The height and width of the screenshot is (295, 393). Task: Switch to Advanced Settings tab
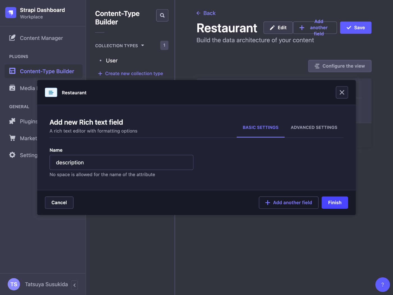click(x=314, y=128)
